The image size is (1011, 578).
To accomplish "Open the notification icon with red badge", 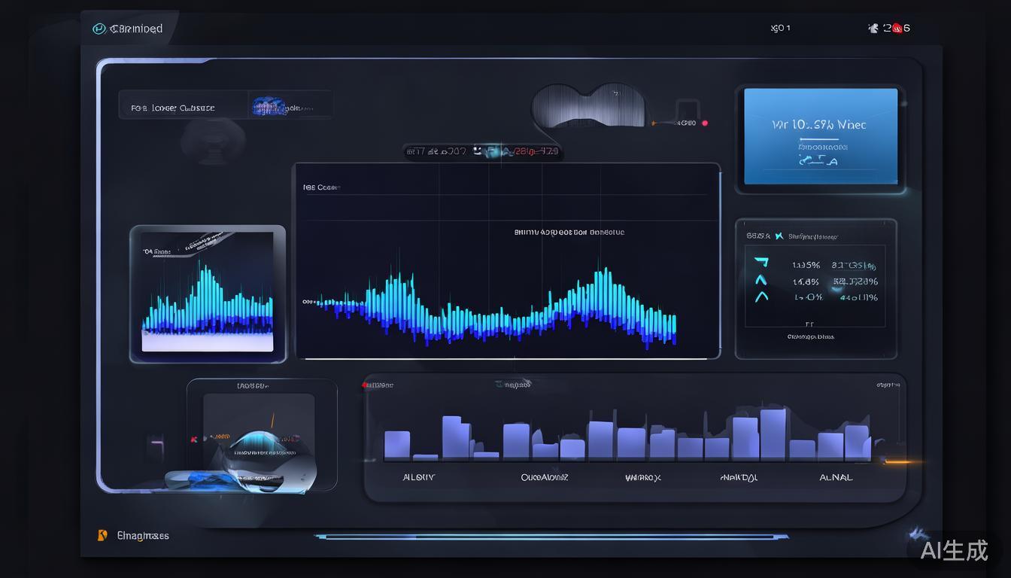I will (x=873, y=28).
